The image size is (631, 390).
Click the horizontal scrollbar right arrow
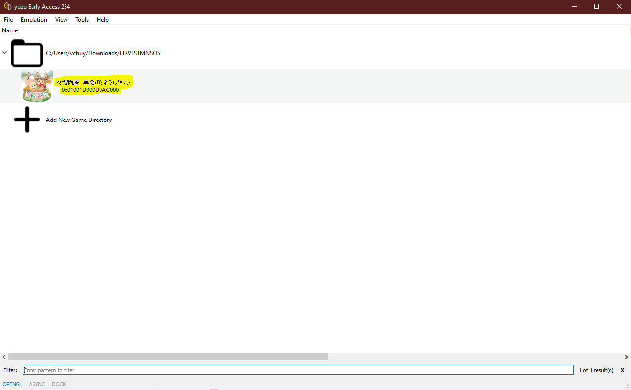(x=627, y=357)
